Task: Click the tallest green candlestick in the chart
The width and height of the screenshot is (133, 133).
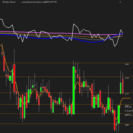Action: click(x=74, y=90)
